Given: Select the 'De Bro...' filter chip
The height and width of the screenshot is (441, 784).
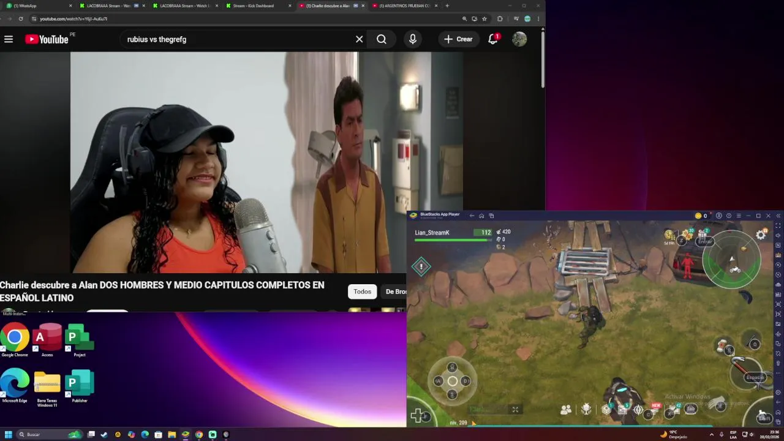Looking at the screenshot, I should point(395,292).
